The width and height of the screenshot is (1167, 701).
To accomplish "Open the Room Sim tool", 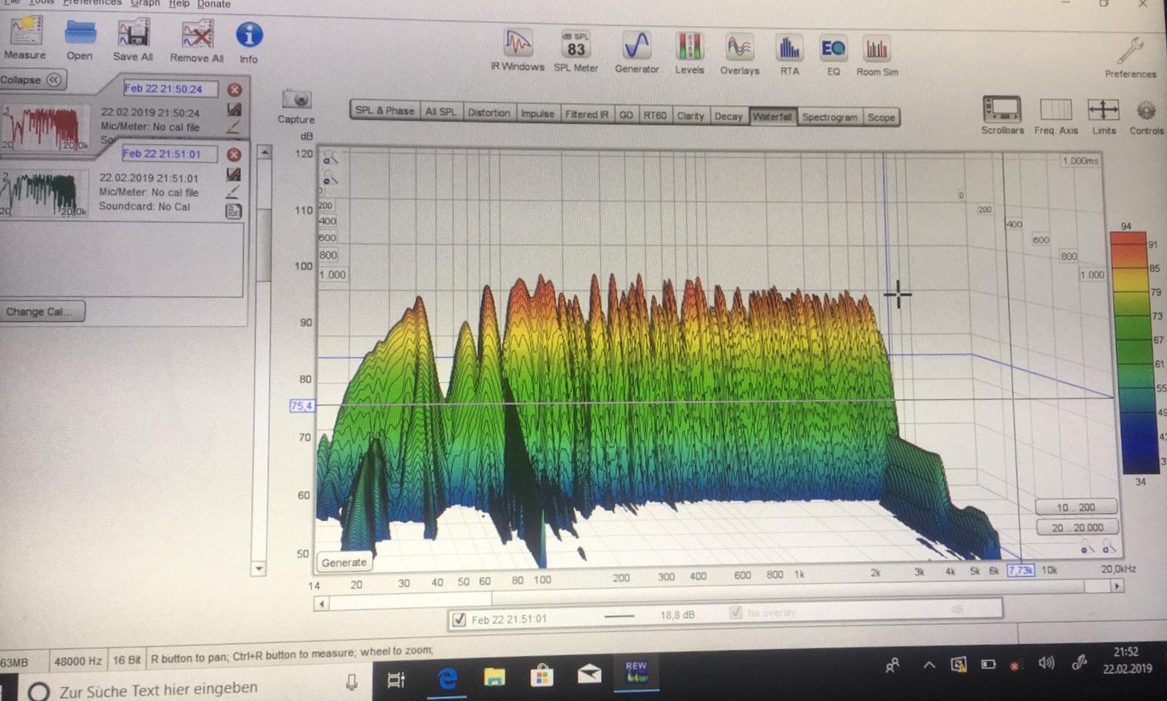I will pyautogui.click(x=875, y=51).
